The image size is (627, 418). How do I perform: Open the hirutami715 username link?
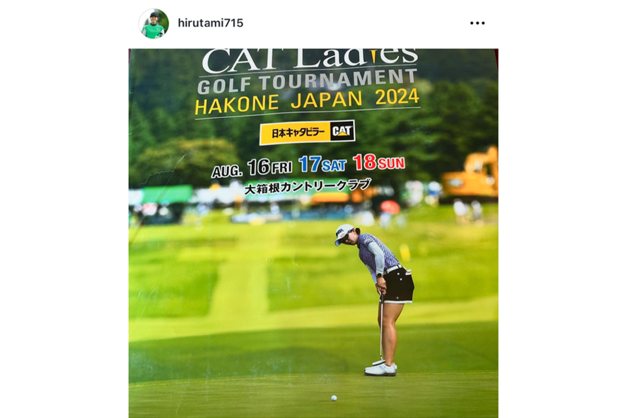tap(211, 23)
